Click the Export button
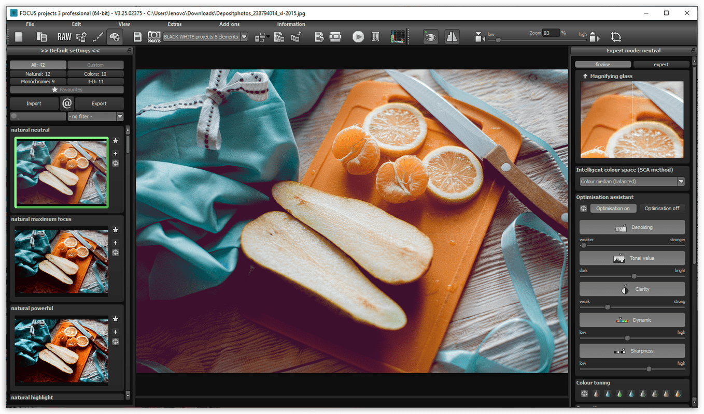 pyautogui.click(x=99, y=103)
